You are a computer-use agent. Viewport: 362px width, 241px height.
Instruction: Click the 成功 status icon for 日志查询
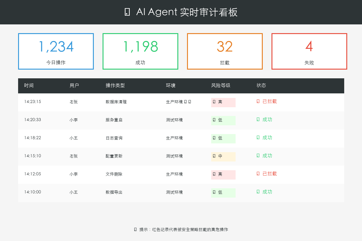coord(258,137)
